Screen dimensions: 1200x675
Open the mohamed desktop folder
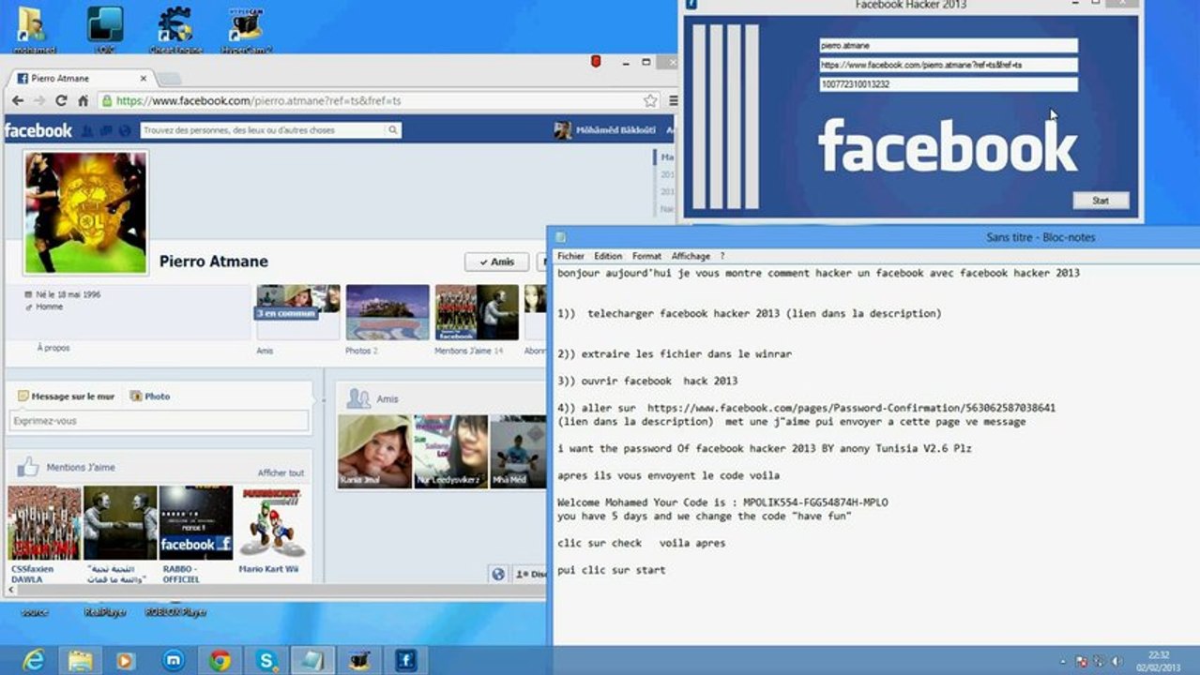tap(35, 28)
